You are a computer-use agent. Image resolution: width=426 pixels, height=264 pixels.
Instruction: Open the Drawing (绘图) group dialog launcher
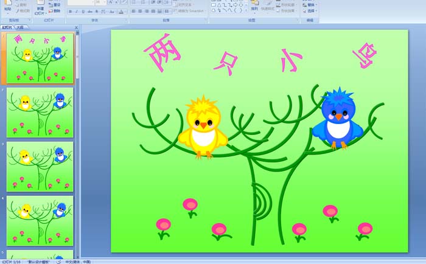[298, 20]
